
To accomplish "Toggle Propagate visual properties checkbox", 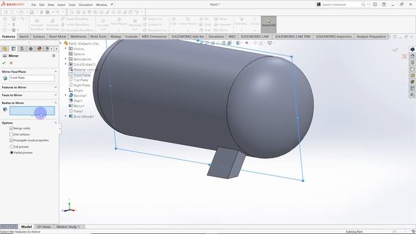I will click(11, 140).
